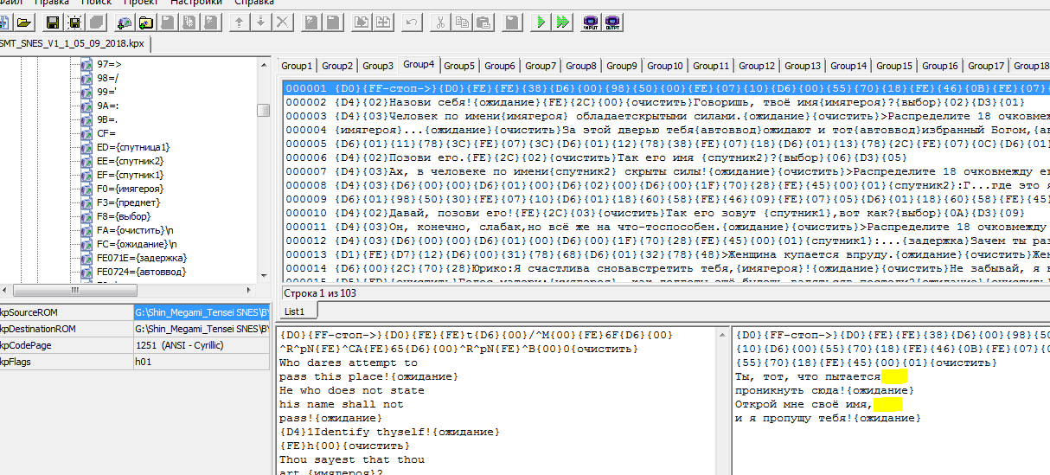The image size is (1050, 475).
Task: Switch to the Group2 tab
Action: [x=337, y=66]
